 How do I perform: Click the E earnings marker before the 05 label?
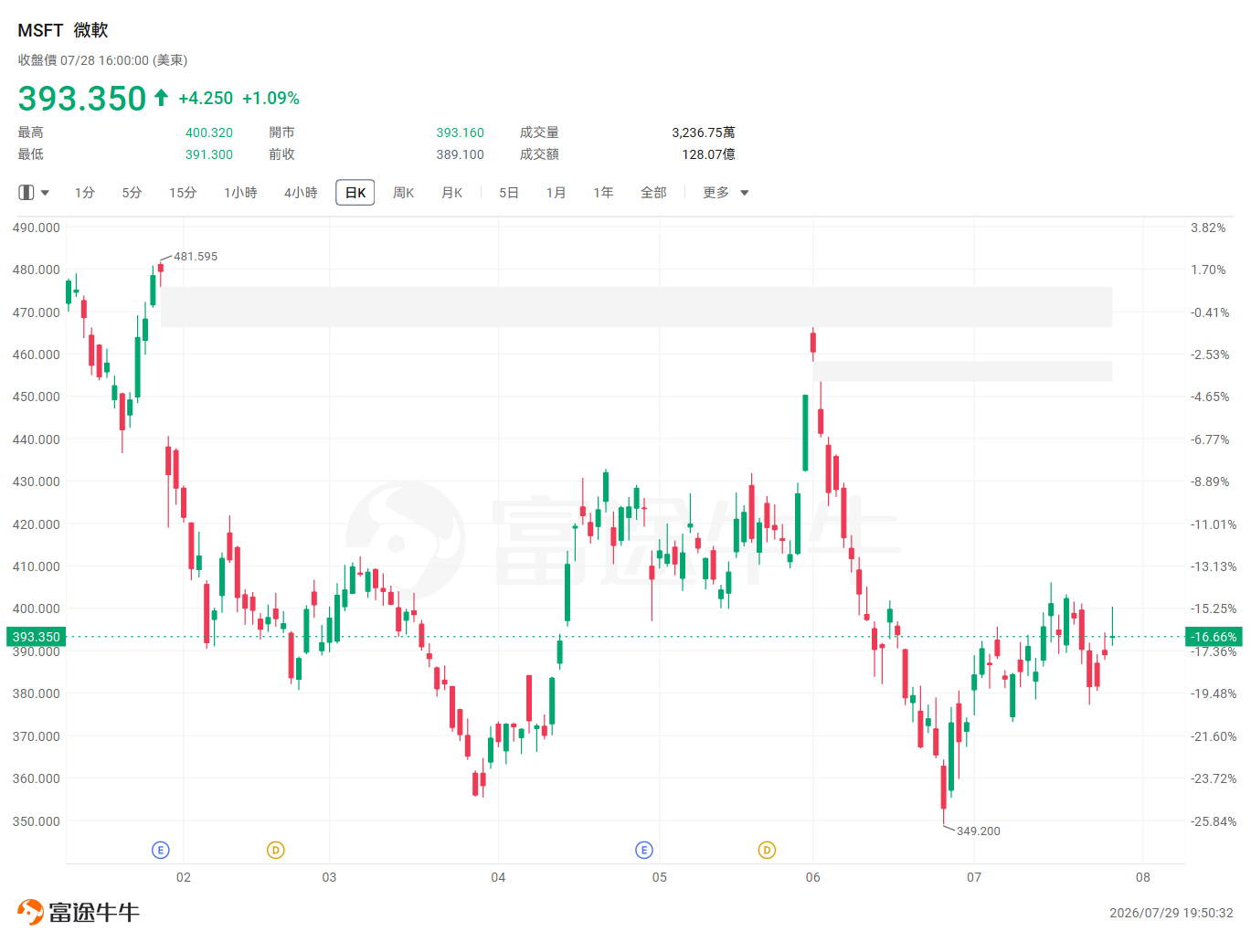644,851
